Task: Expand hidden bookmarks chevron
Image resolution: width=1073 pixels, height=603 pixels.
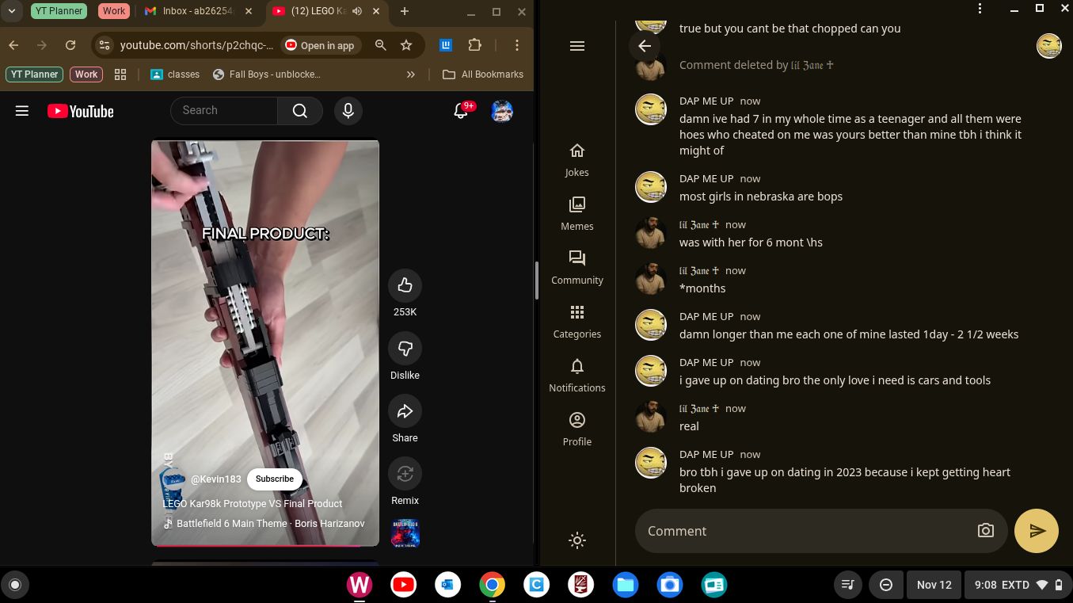Action: tap(410, 74)
